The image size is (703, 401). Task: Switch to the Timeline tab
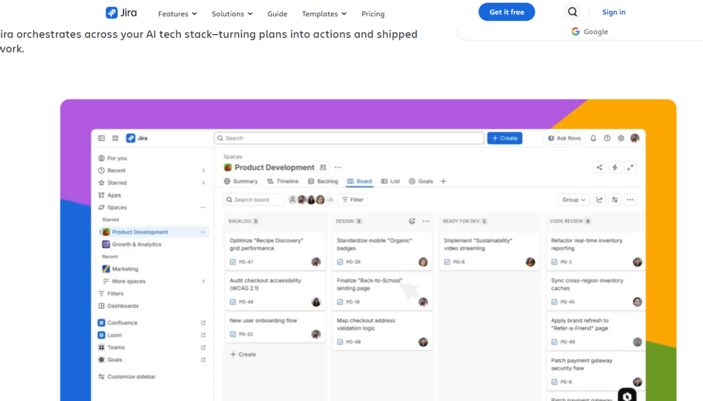click(x=282, y=181)
